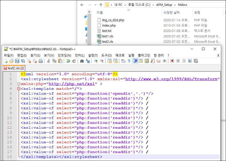
Task: Open the 플러그인 menu
Action: click(144, 55)
